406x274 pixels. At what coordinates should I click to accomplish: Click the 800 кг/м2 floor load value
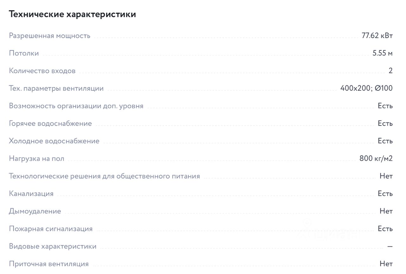pos(376,158)
